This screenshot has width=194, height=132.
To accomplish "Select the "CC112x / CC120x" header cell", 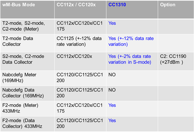I will click(x=73, y=5).
